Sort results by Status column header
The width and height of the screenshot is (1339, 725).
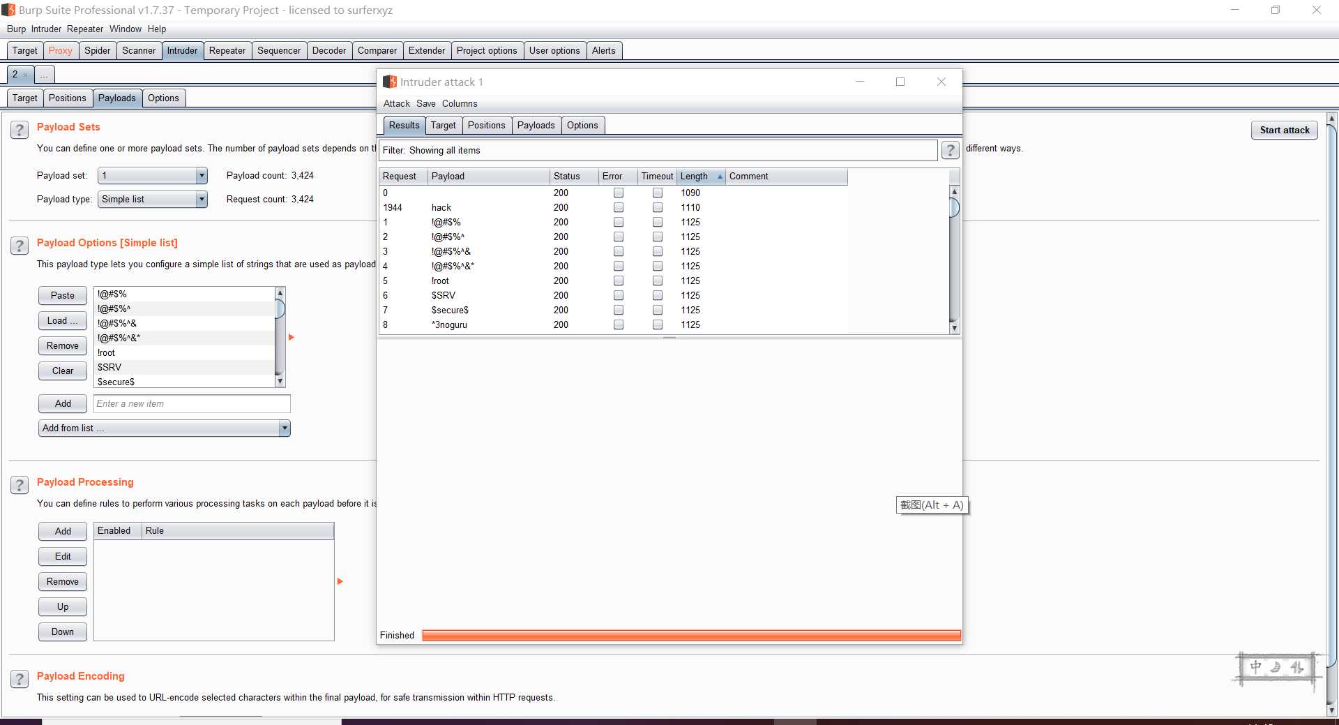click(573, 177)
